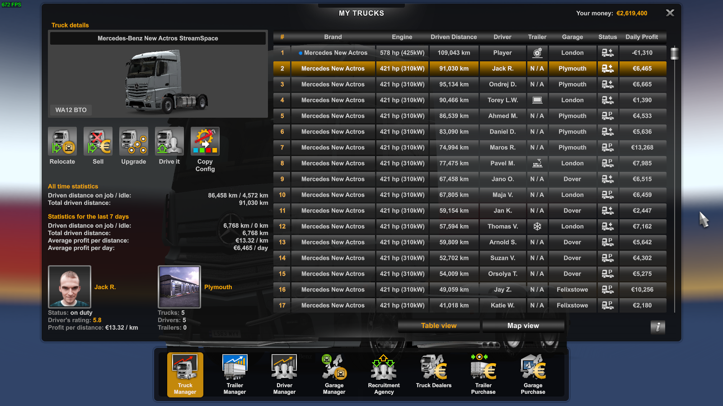The height and width of the screenshot is (406, 723).
Task: Select Torey L.W. in the driver column
Action: point(502,100)
